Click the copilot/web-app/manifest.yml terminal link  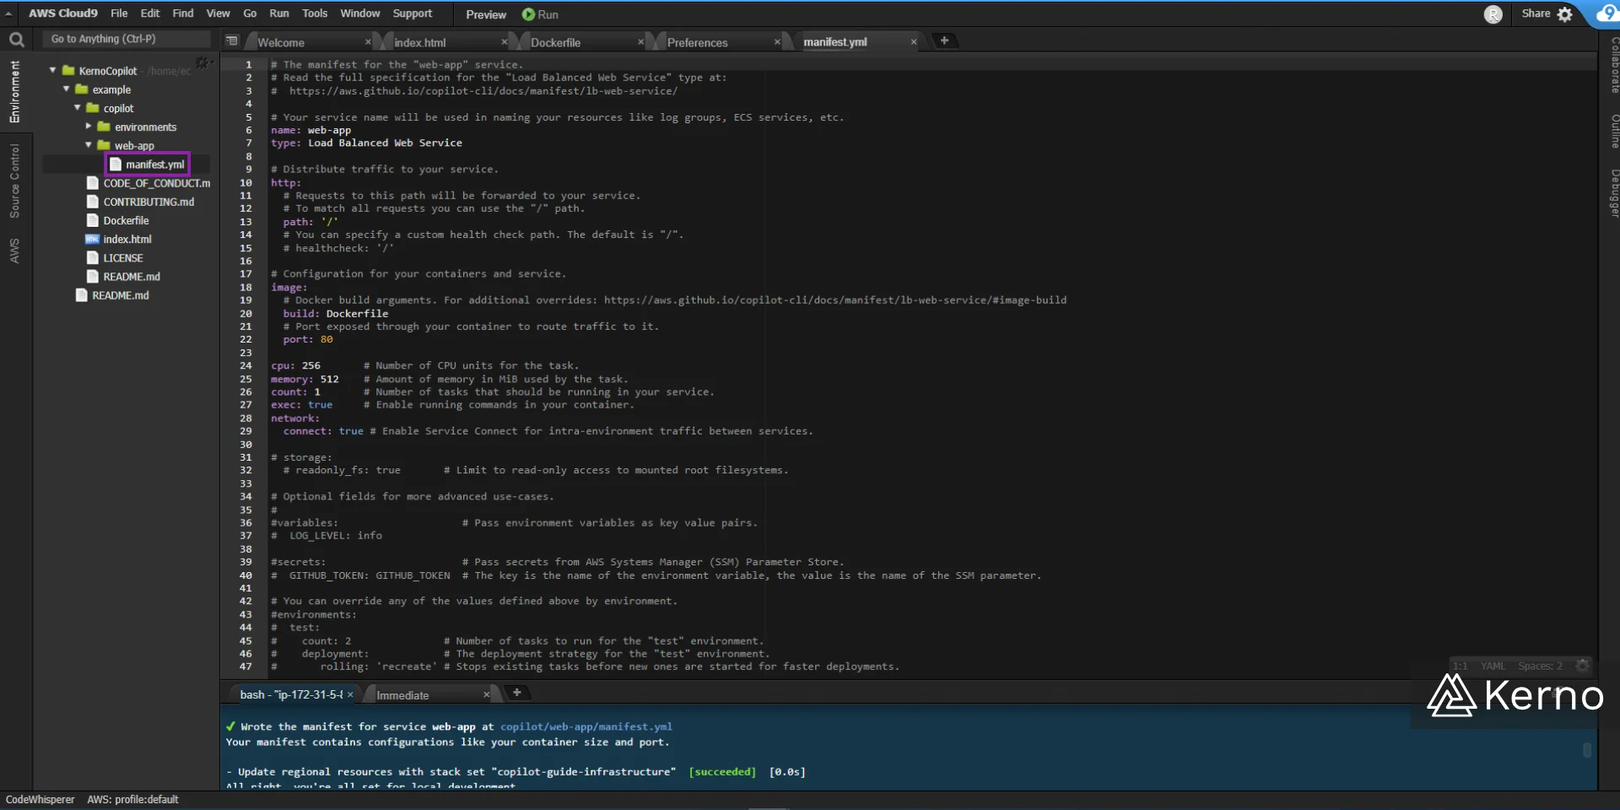(x=586, y=726)
